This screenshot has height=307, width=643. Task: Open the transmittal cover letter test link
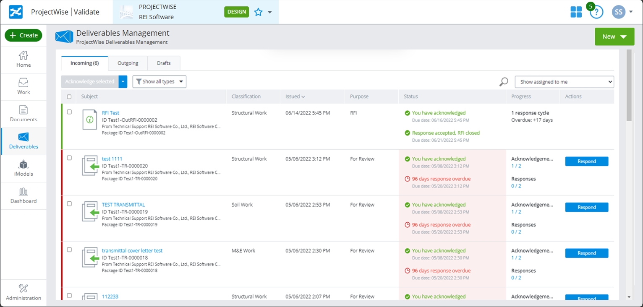coord(132,251)
